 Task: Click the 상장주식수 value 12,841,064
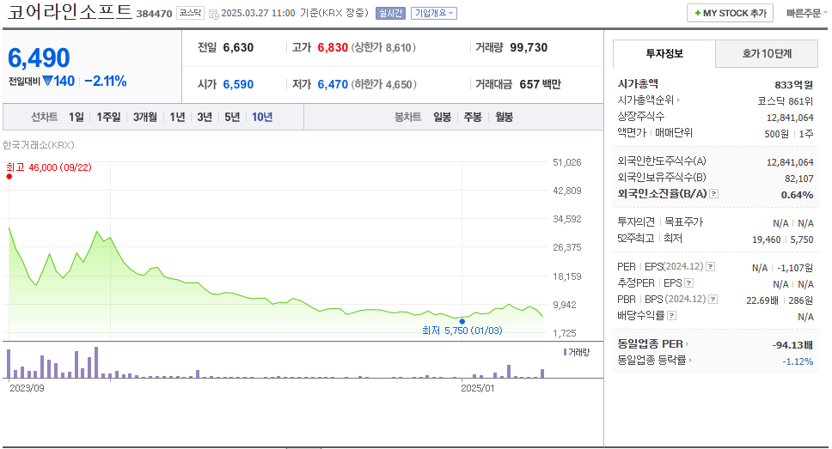click(x=790, y=118)
